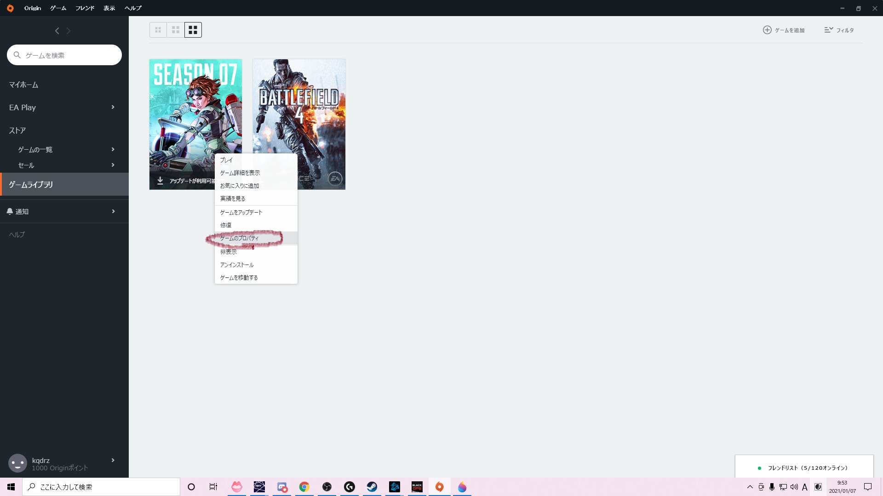Open the ゲーム menu in menu bar
Image resolution: width=883 pixels, height=496 pixels.
tap(58, 8)
